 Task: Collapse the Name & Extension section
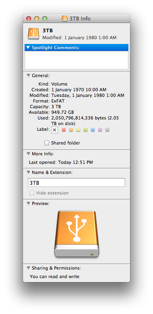(28, 172)
